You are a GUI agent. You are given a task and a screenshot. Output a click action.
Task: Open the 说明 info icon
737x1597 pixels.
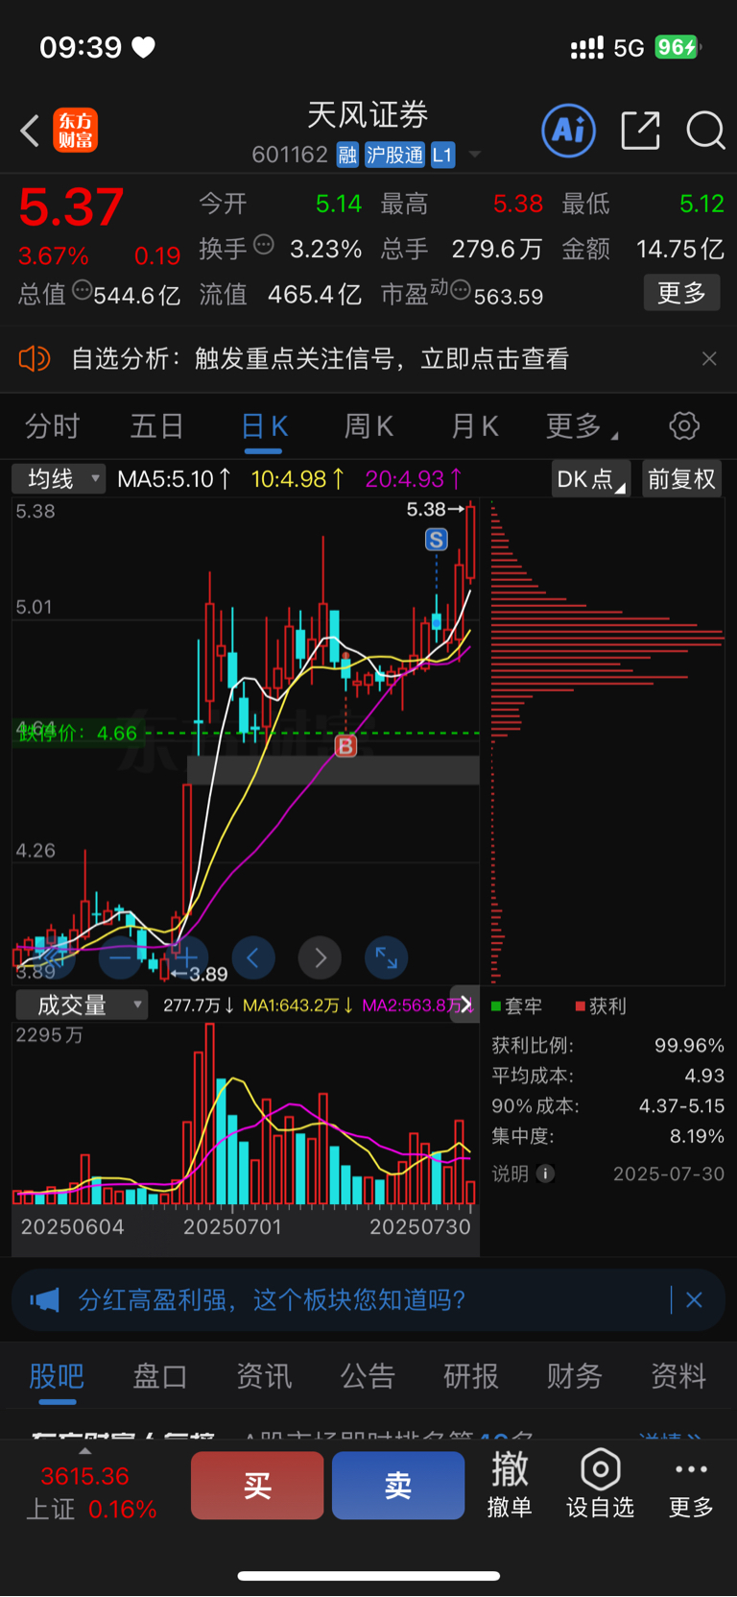tap(545, 1174)
